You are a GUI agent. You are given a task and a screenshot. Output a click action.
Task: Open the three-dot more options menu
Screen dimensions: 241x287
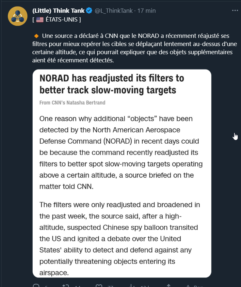point(235,10)
